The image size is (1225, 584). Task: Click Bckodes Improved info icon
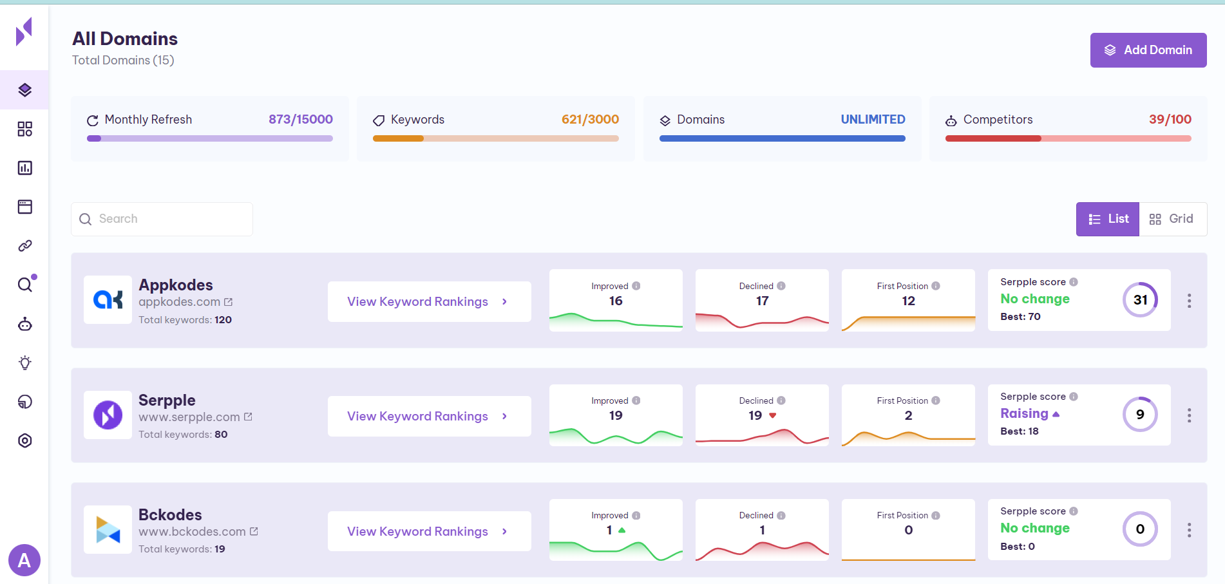tap(636, 515)
